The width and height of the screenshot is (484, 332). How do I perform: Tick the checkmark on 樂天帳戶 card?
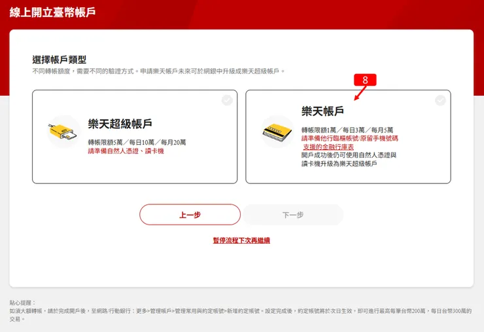tap(440, 100)
